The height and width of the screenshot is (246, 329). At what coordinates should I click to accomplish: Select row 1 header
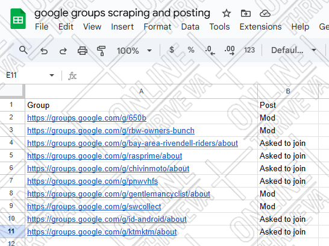click(12, 105)
